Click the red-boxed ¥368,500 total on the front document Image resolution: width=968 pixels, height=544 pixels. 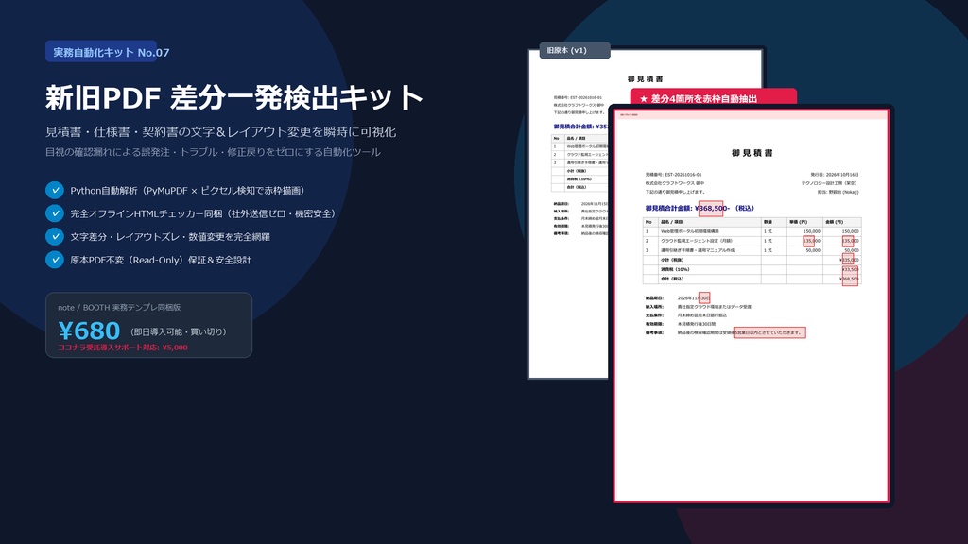[x=711, y=209]
